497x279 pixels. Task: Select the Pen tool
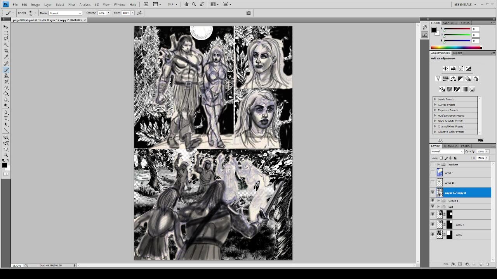pyautogui.click(x=6, y=112)
